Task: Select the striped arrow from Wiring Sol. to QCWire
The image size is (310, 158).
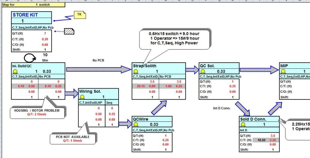Action: 125,124
